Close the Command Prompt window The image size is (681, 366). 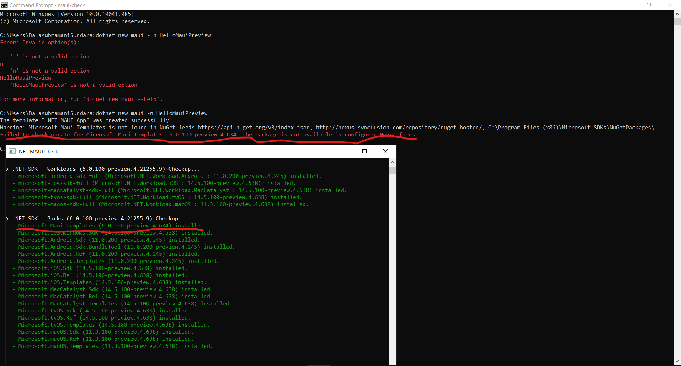[x=670, y=5]
